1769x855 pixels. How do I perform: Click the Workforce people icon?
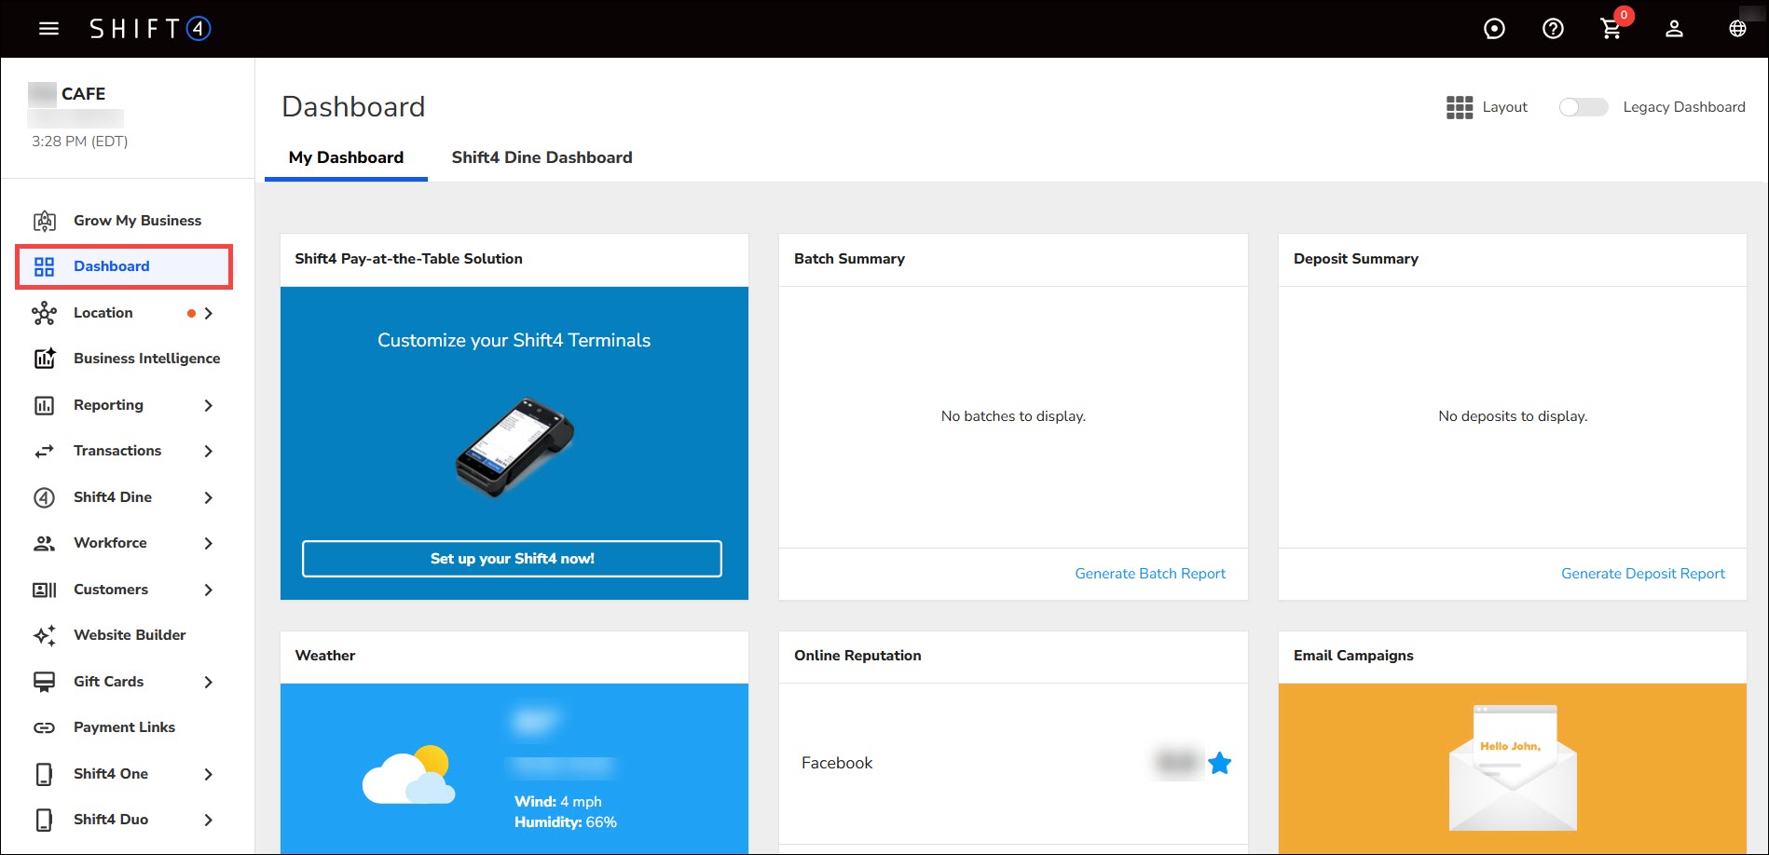[45, 543]
